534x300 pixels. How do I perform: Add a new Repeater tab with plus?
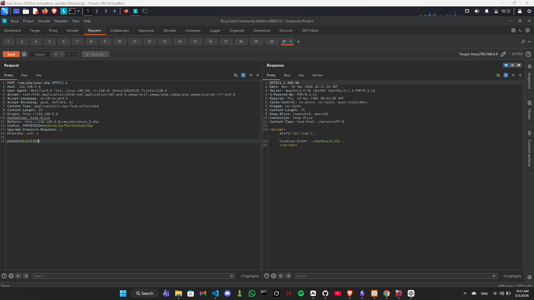(298, 42)
